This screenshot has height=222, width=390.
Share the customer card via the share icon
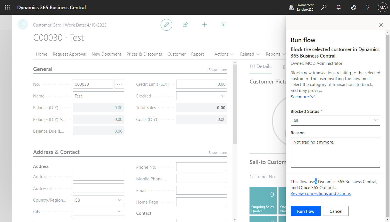[x=185, y=25]
